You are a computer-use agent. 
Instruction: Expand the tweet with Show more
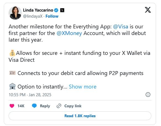tap(82, 87)
